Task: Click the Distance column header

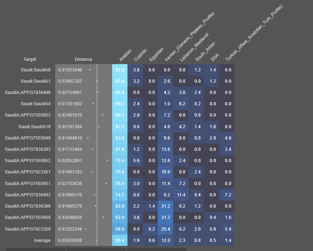Action: pos(83,59)
